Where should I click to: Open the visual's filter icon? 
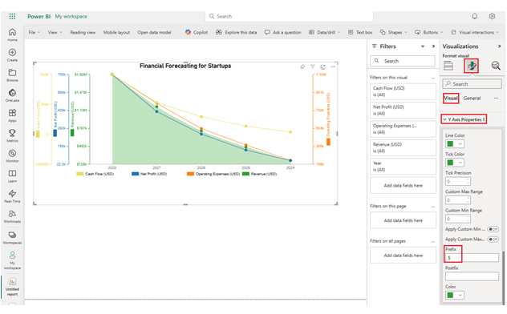(312, 66)
